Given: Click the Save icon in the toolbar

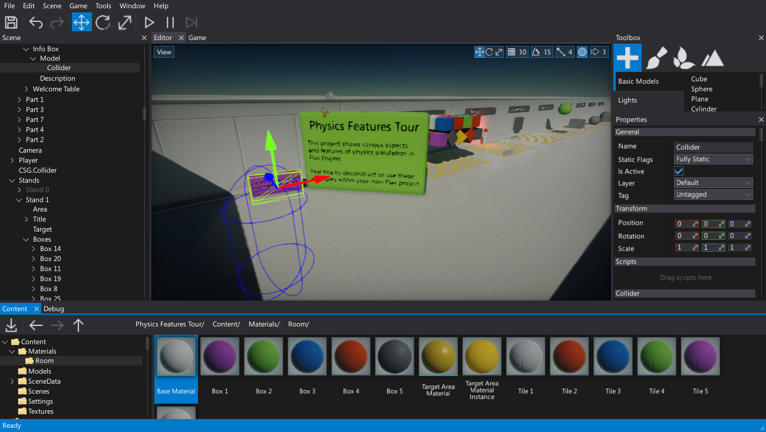Looking at the screenshot, I should click(11, 22).
